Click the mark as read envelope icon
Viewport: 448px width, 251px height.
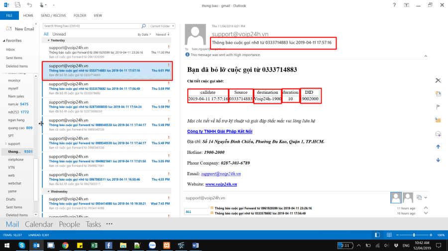(438, 133)
